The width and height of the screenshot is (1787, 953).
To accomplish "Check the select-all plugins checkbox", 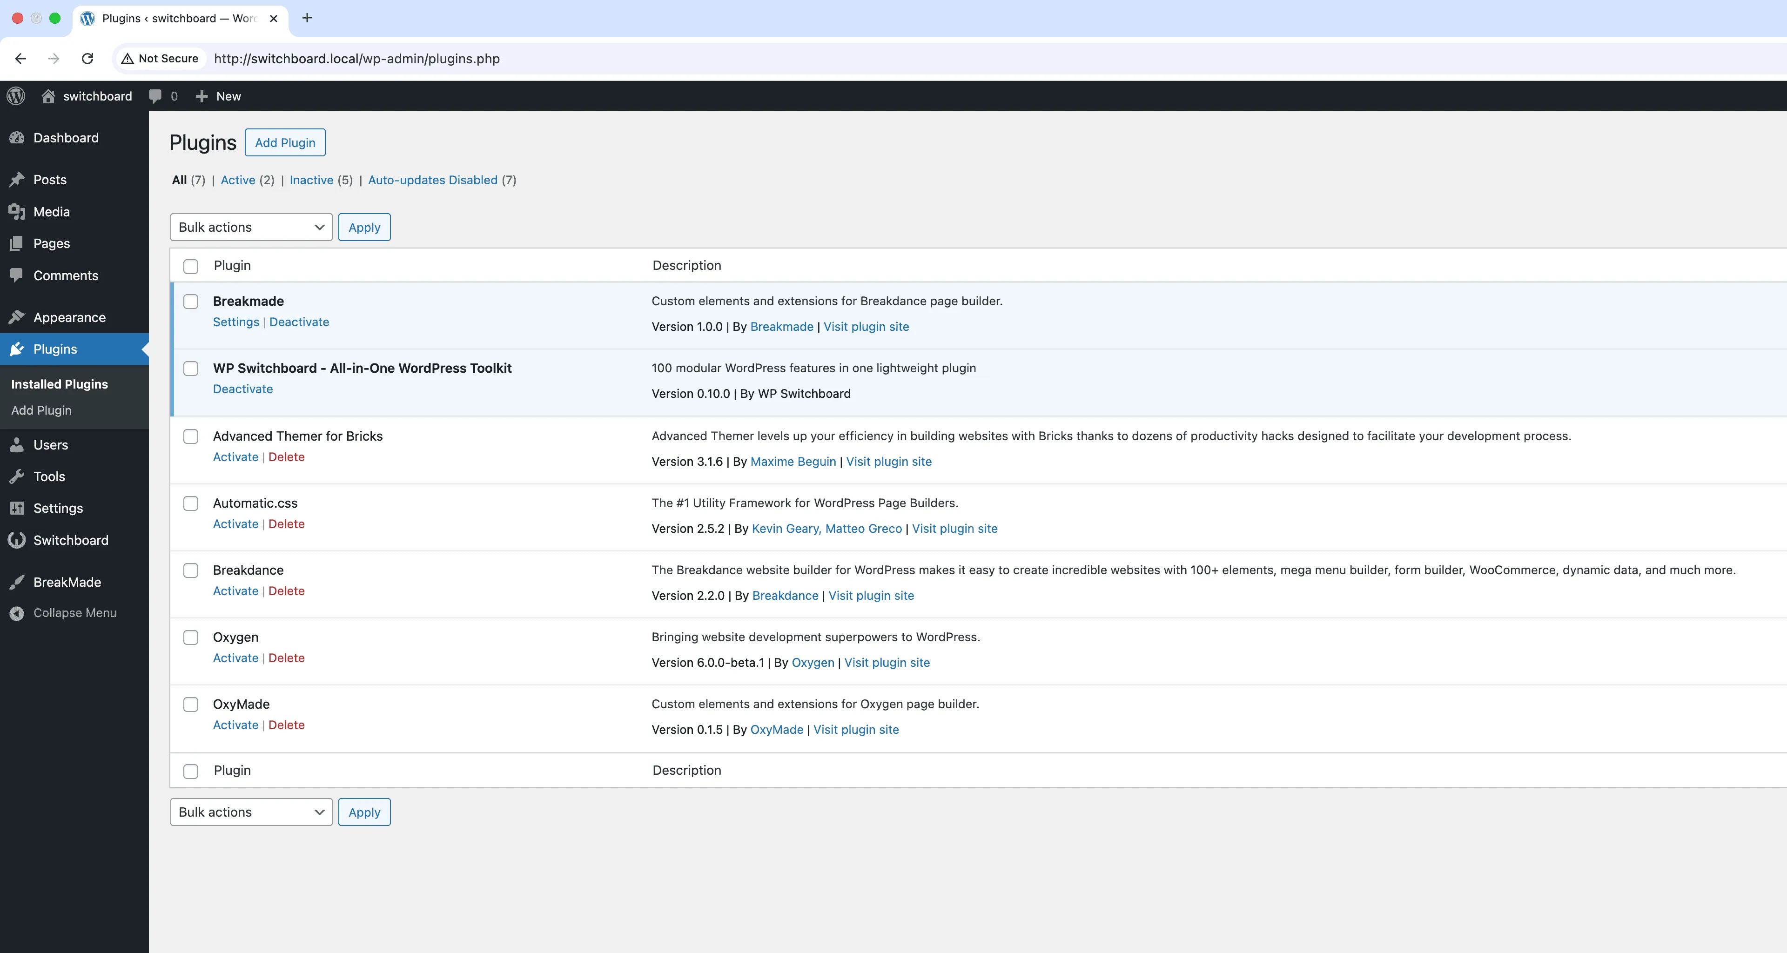I will (x=191, y=266).
